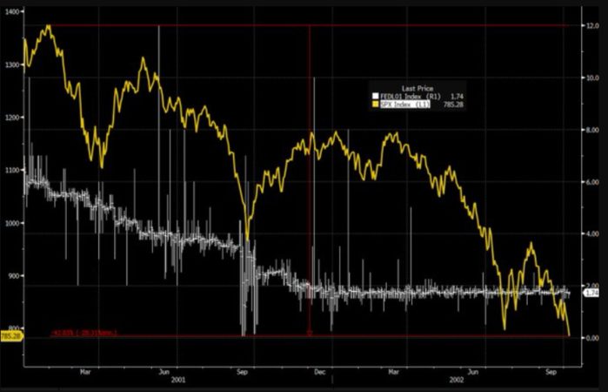Viewport: 608px width, 392px height.
Task: Click the 4.00 label on right axis
Action: pos(593,233)
